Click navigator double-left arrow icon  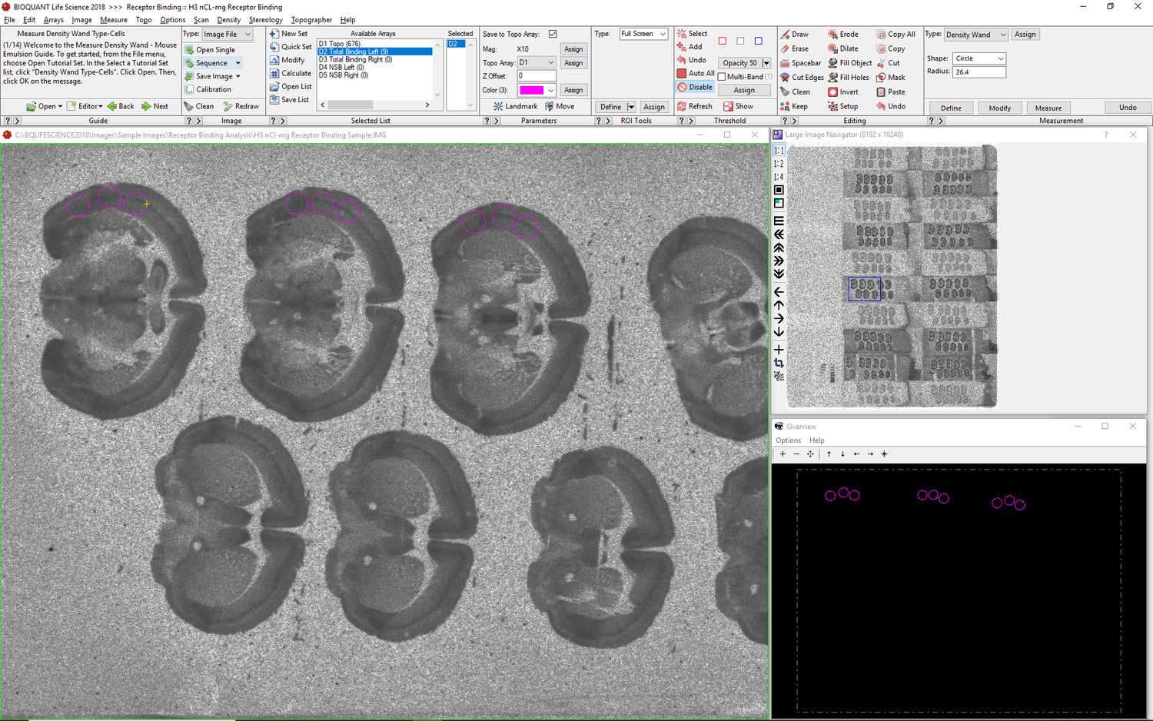point(779,234)
